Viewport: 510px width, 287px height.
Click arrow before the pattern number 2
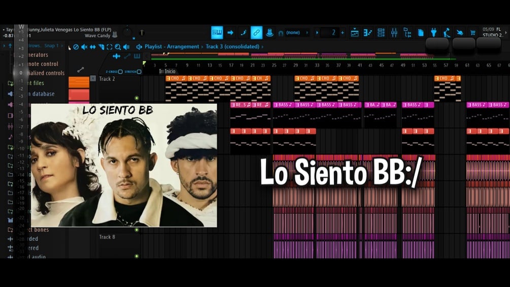click(317, 33)
